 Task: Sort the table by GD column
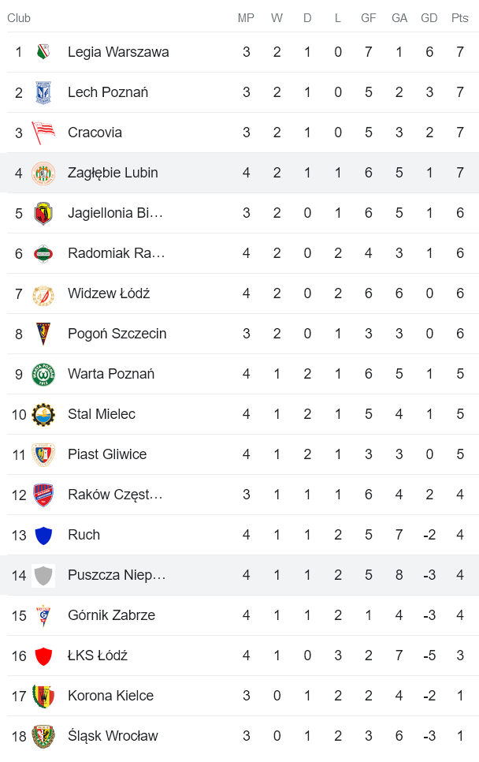429,17
